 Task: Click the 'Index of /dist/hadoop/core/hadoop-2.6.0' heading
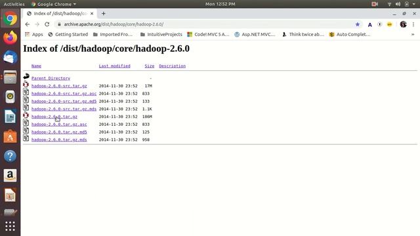click(x=106, y=49)
